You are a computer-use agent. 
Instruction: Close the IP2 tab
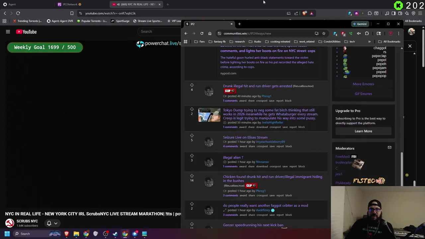(231, 24)
